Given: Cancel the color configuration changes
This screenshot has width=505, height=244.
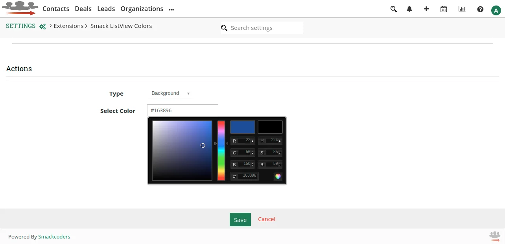Looking at the screenshot, I should point(266,219).
